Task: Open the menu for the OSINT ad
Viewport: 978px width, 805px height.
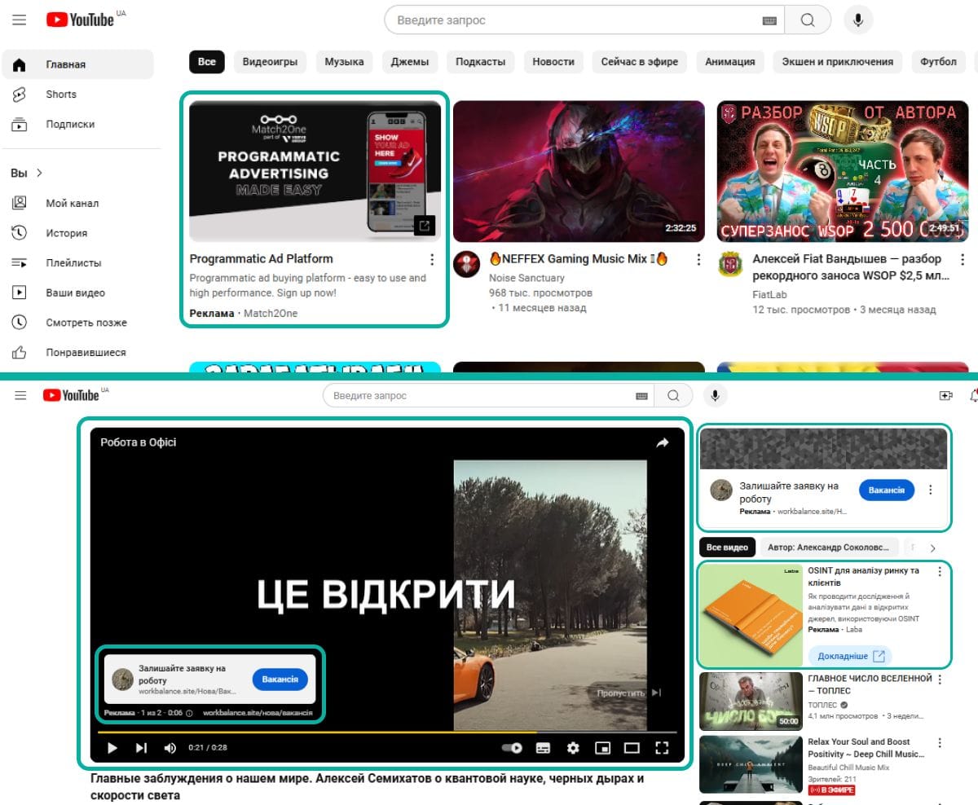Action: tap(940, 572)
